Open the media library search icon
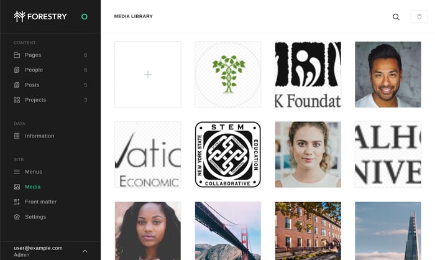 pyautogui.click(x=396, y=17)
